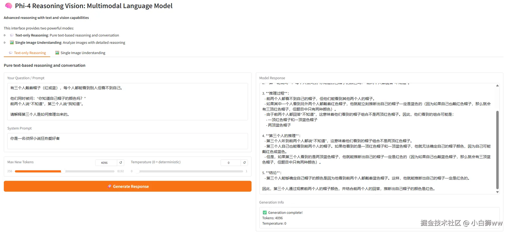Adjust the Temperature slider
Viewport: 509px width, 233px height.
pyautogui.click(x=190, y=171)
